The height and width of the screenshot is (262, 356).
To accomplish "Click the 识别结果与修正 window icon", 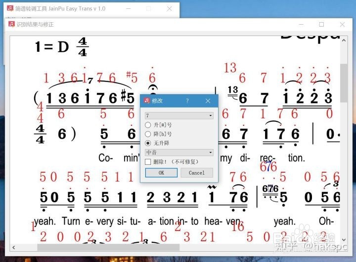I will pyautogui.click(x=11, y=24).
